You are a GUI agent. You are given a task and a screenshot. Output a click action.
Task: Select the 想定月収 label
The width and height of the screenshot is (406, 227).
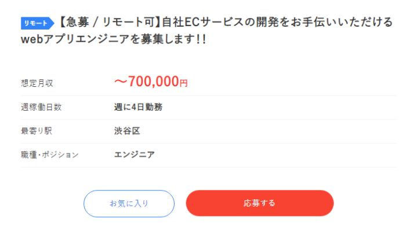pos(37,83)
